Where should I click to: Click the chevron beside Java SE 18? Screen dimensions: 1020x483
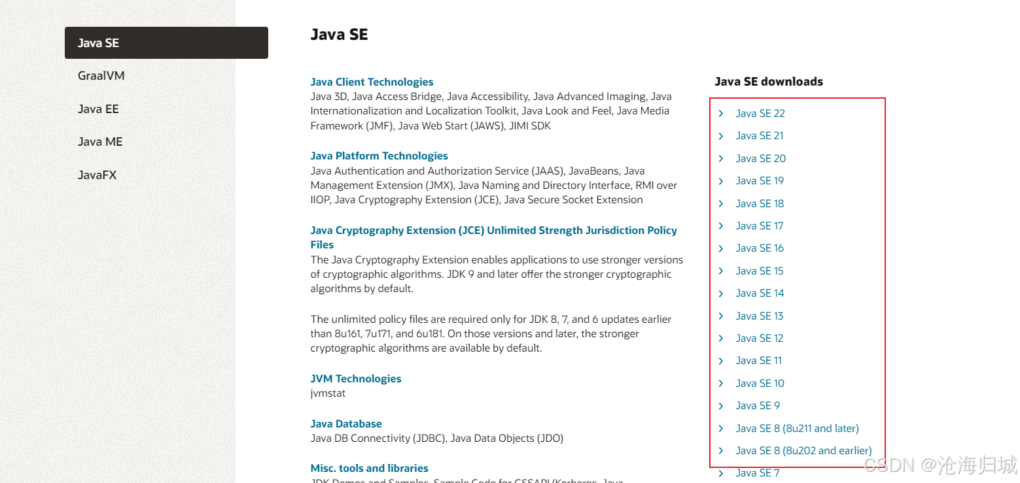pyautogui.click(x=721, y=203)
